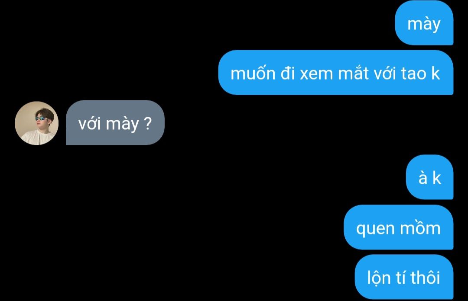468x301 pixels.
Task: Click the sunglasses on the avatar photo
Action: pos(42,118)
